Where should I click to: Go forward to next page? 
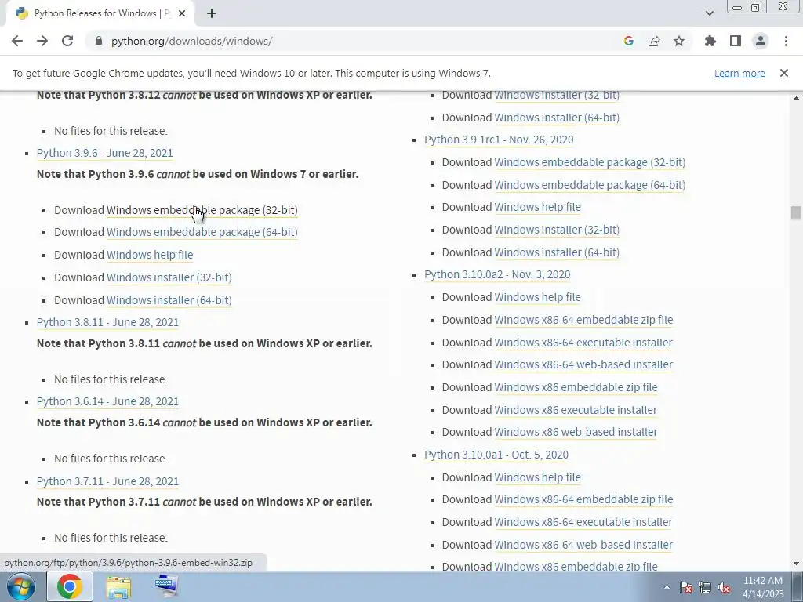click(x=42, y=41)
